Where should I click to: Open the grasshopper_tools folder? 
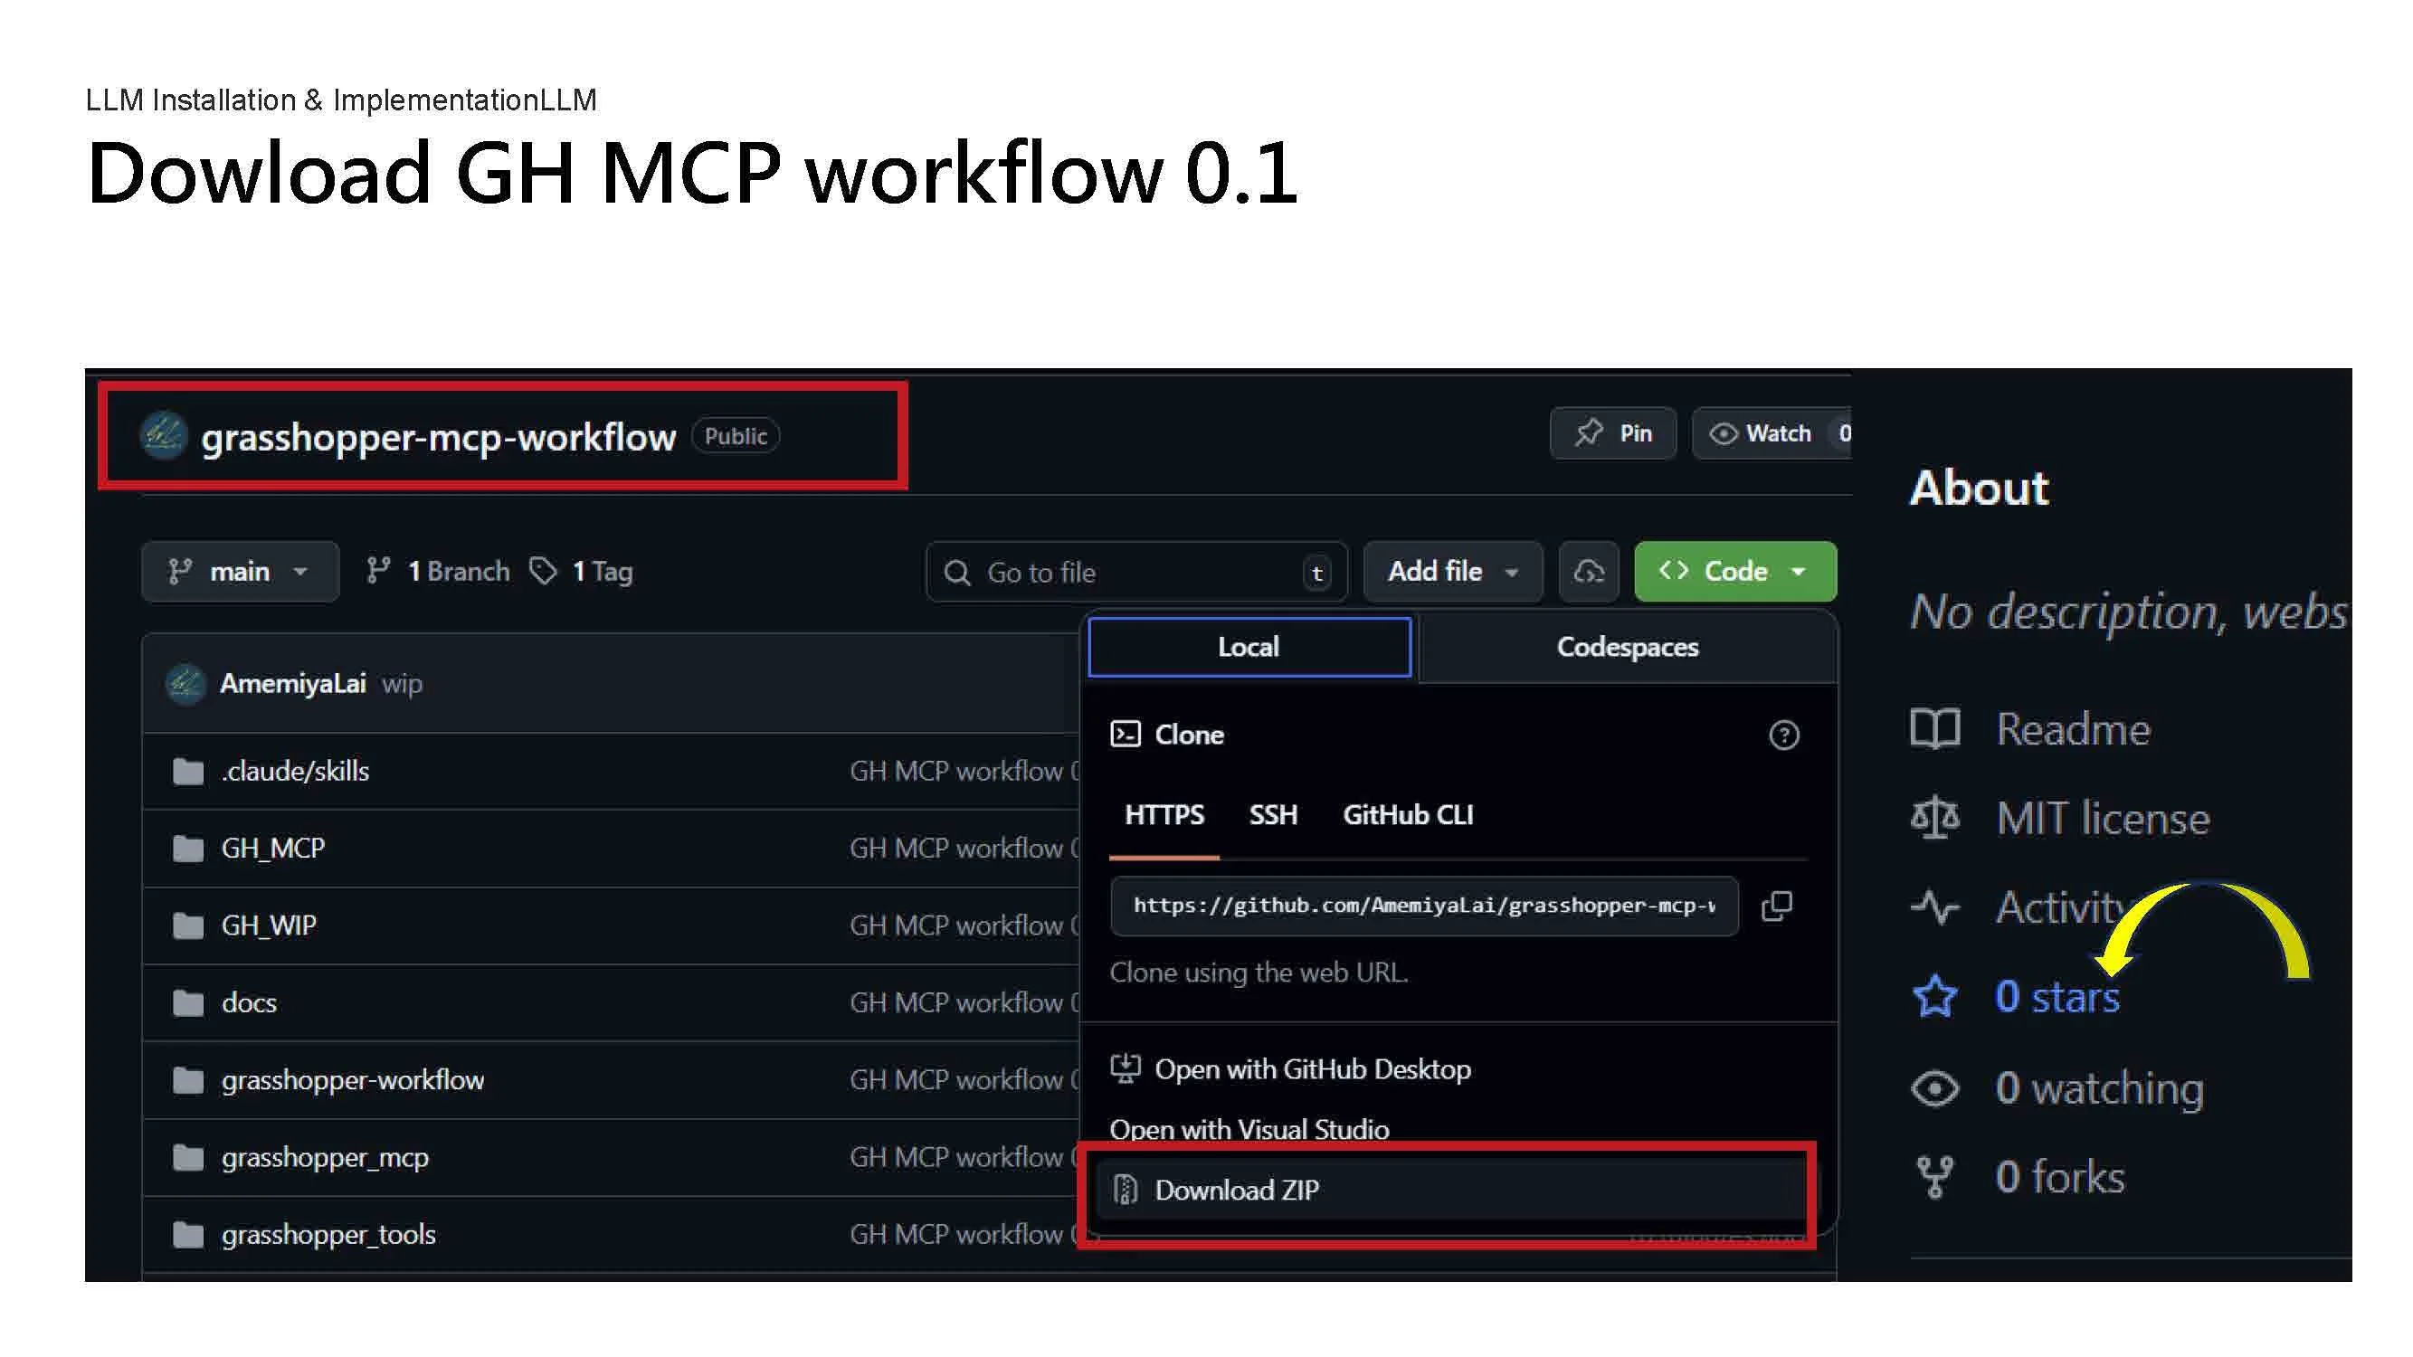[x=328, y=1234]
